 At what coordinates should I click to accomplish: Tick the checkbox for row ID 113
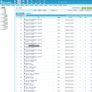17,64
